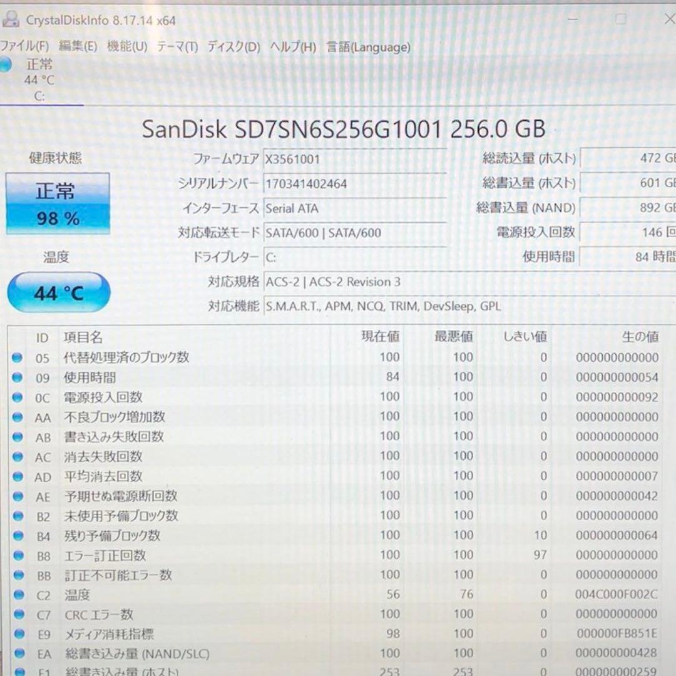Click status dot for row BB 訂正不可能エラー数
Image resolution: width=676 pixels, height=676 pixels.
pyautogui.click(x=19, y=575)
